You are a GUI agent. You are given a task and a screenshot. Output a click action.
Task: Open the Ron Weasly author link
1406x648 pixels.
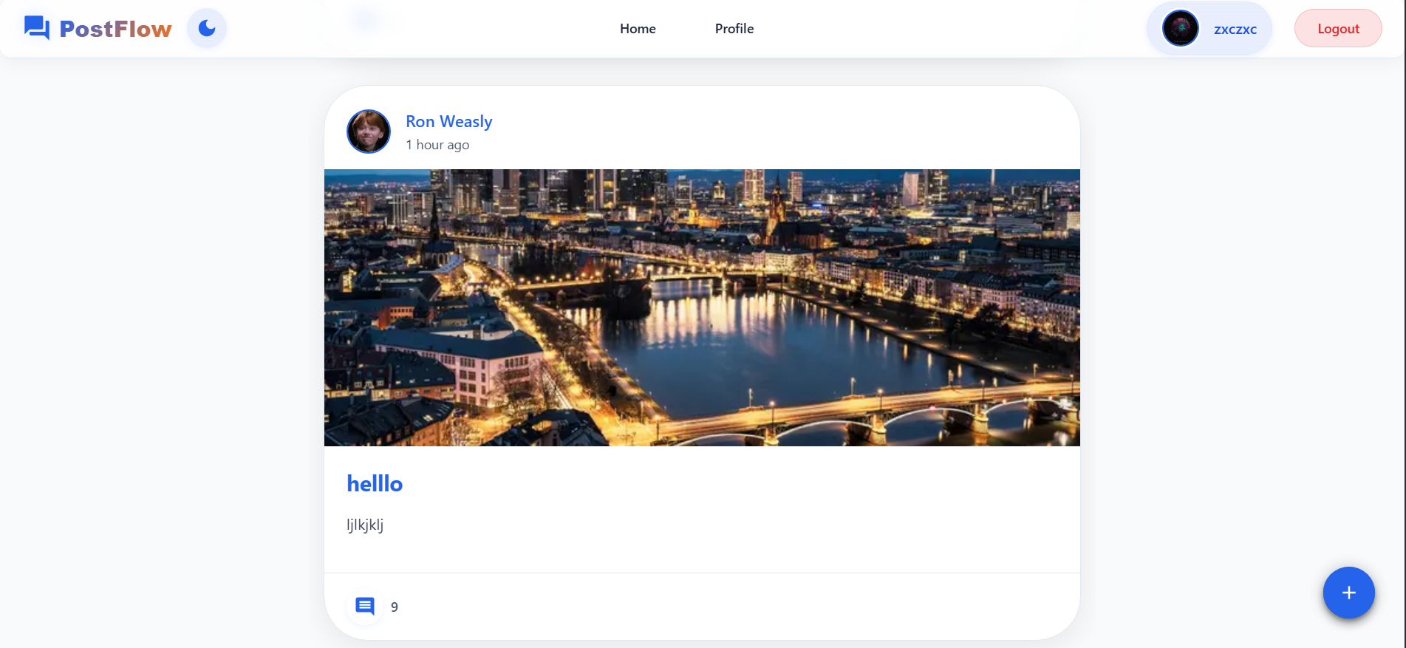coord(448,121)
